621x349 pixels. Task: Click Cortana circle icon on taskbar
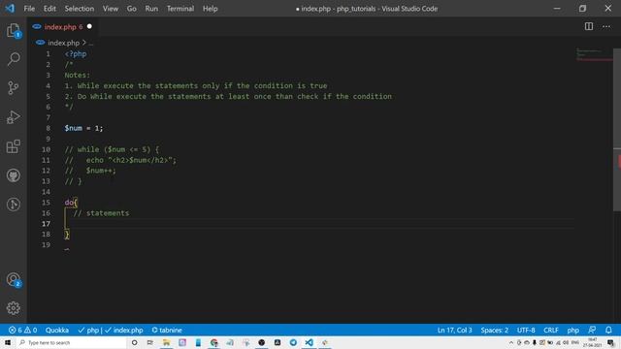tap(134, 342)
